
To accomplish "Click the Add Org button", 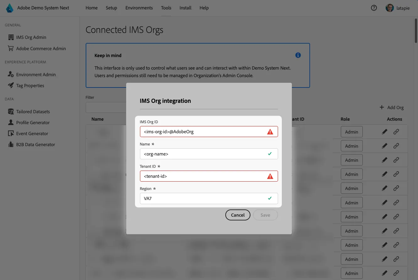I will click(x=392, y=108).
